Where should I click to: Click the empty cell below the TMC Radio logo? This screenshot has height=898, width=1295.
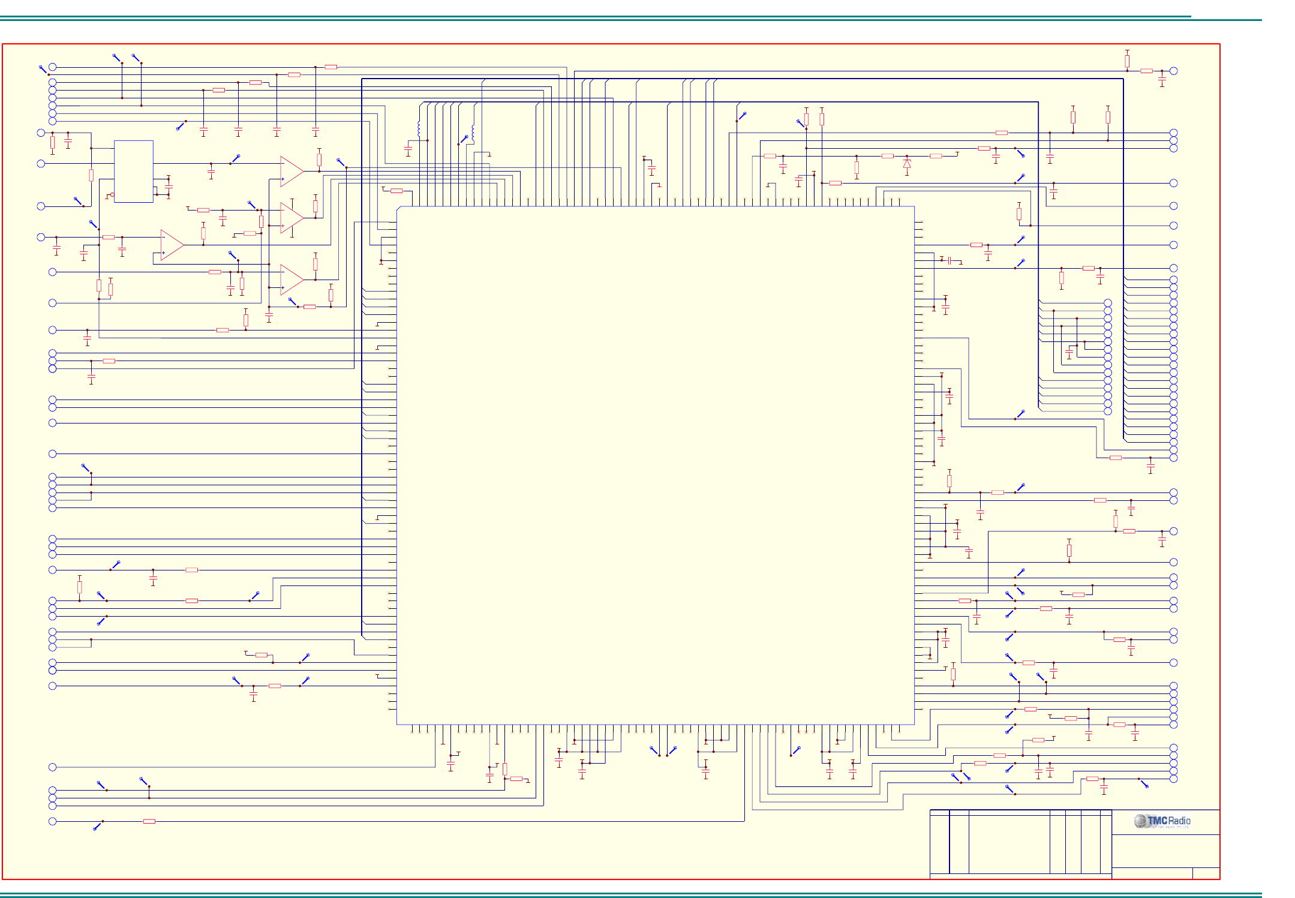click(1165, 851)
